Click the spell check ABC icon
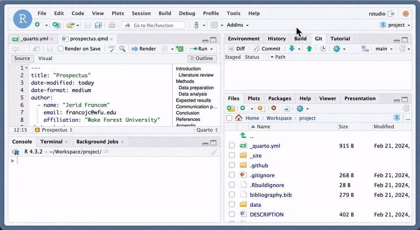Screen dimensions: 420x230 pos(112,49)
